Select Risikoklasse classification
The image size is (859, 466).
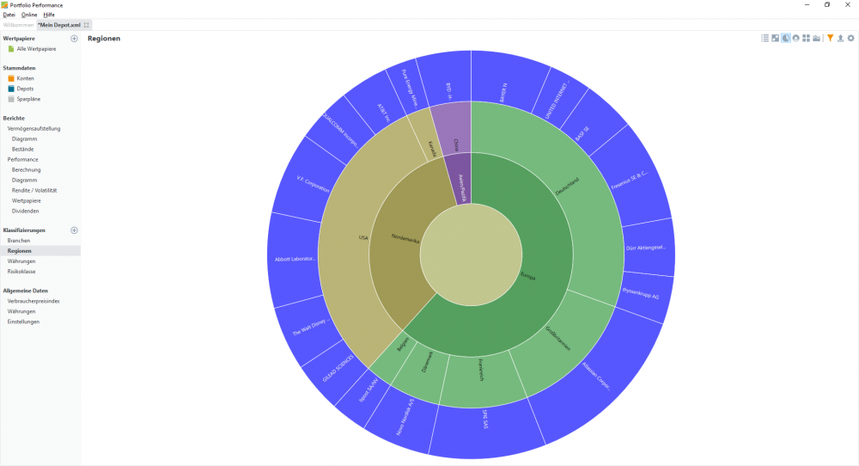click(21, 272)
